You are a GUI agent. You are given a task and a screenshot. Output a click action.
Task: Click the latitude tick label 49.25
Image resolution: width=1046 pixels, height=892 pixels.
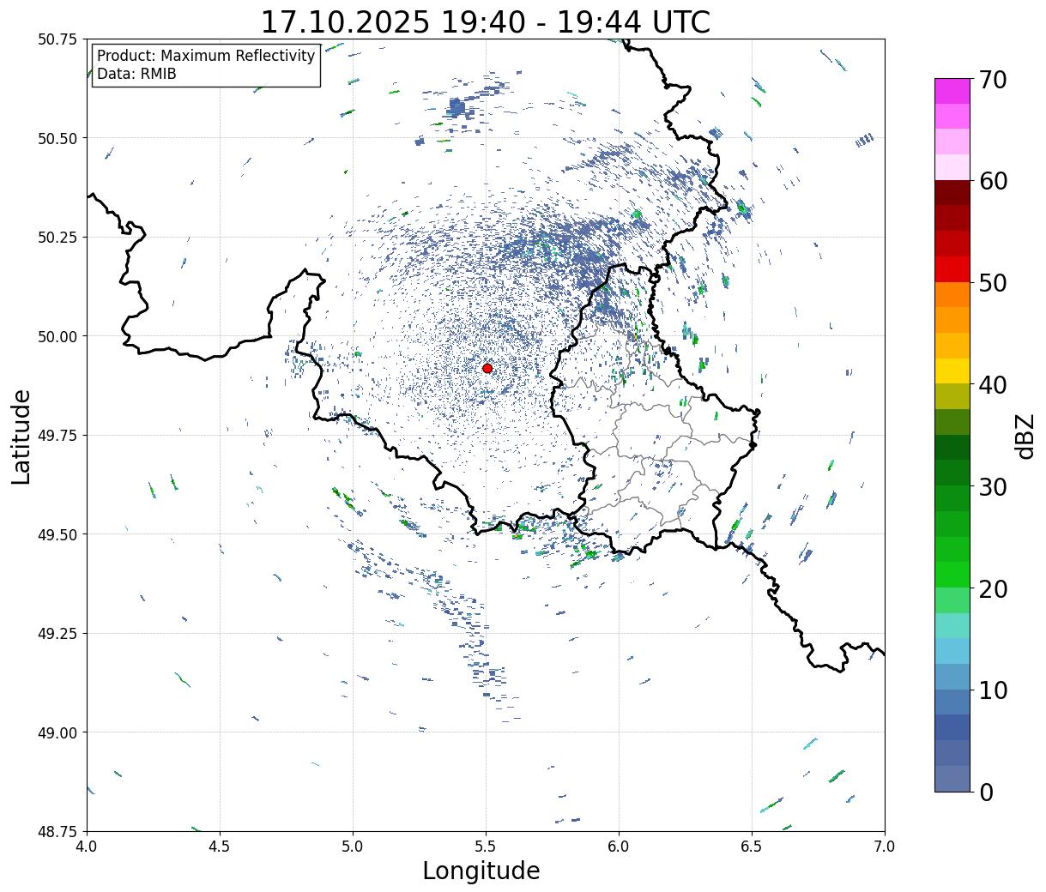coord(57,634)
